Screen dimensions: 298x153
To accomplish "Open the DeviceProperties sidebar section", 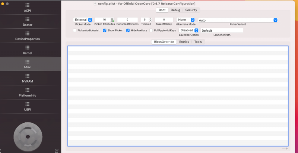I will tap(27, 36).
